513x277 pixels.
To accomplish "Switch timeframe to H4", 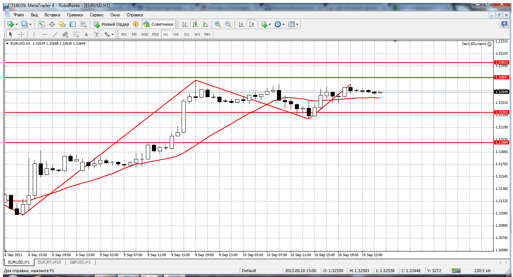I will tap(176, 34).
